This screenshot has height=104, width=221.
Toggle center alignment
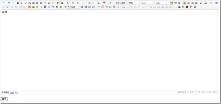click(x=188, y=3)
